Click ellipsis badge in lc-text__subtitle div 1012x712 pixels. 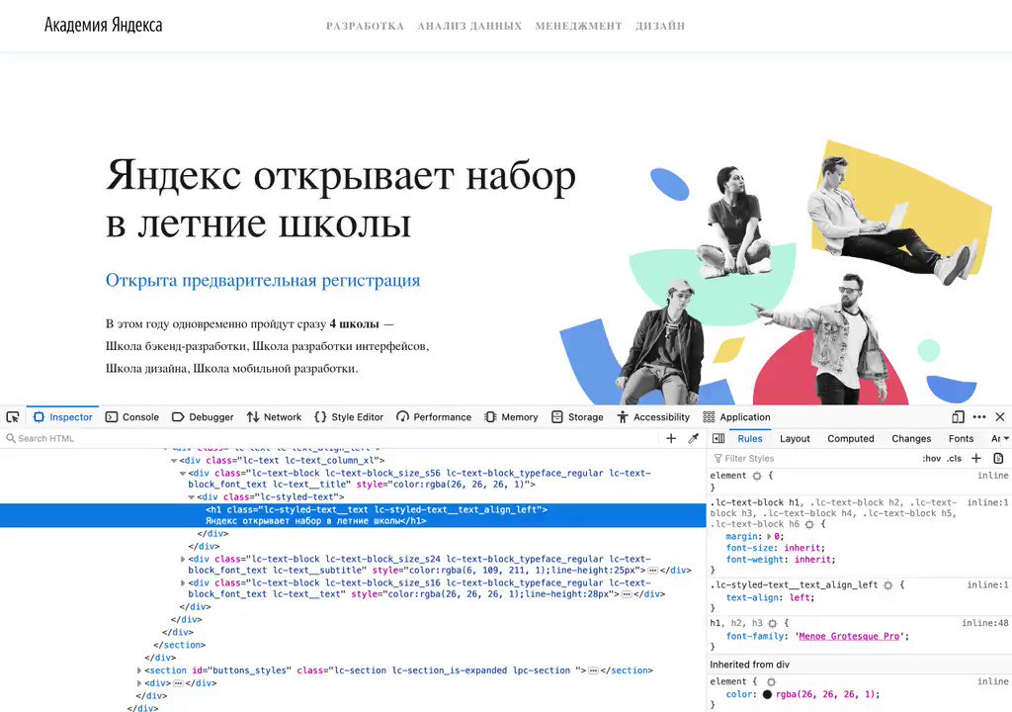coord(652,571)
